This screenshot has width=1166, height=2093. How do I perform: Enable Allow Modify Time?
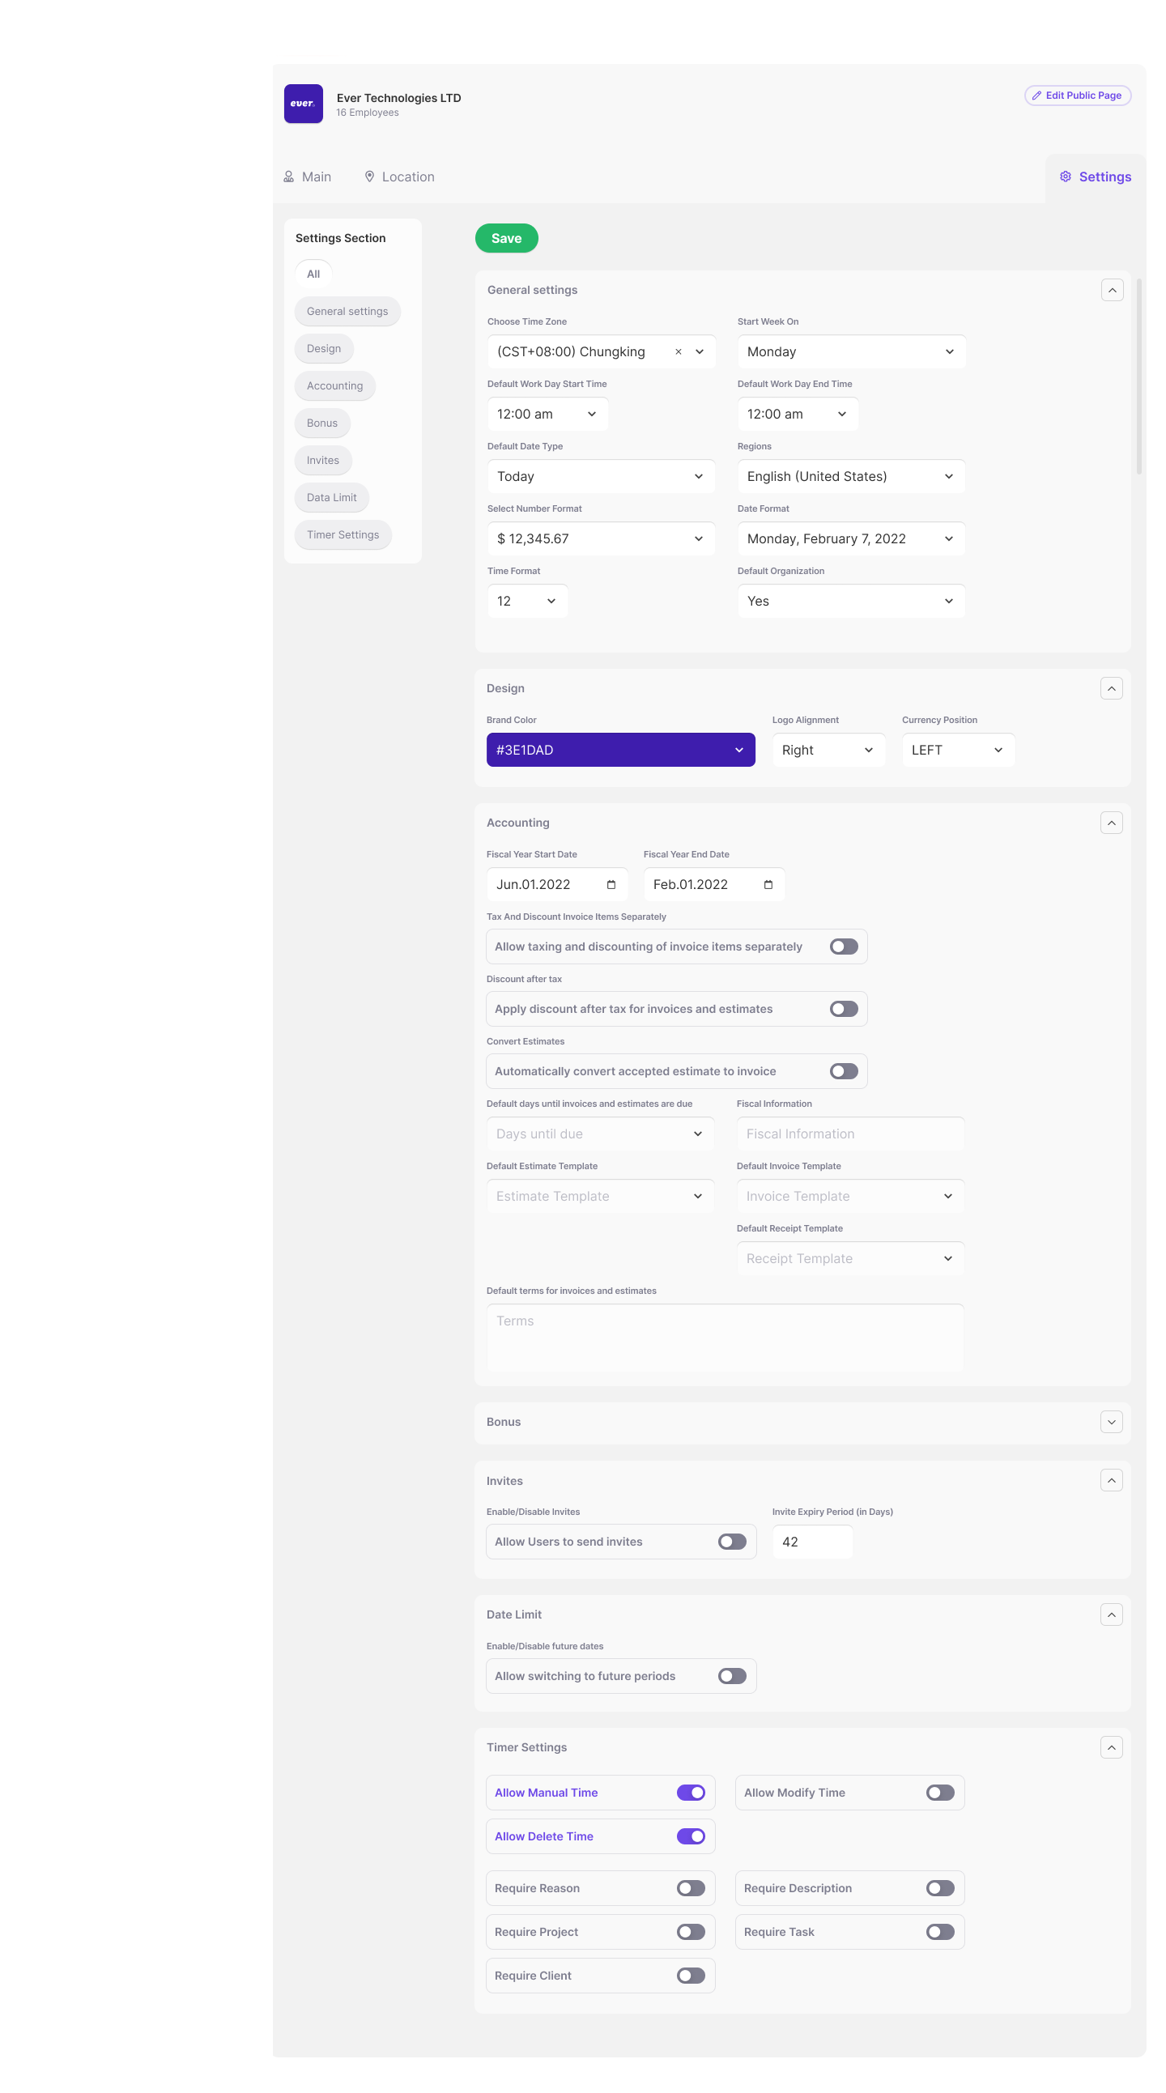tap(940, 1793)
